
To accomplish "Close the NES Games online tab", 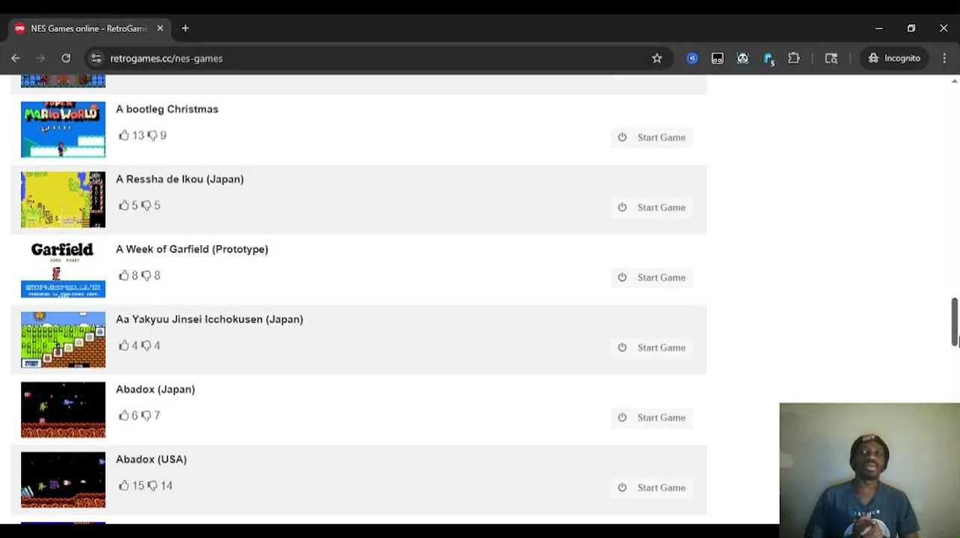I will (x=160, y=28).
